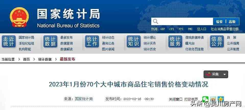245x110 pixels.
Task: Open the 统计数据 blue section icon
Action: pos(50,42)
